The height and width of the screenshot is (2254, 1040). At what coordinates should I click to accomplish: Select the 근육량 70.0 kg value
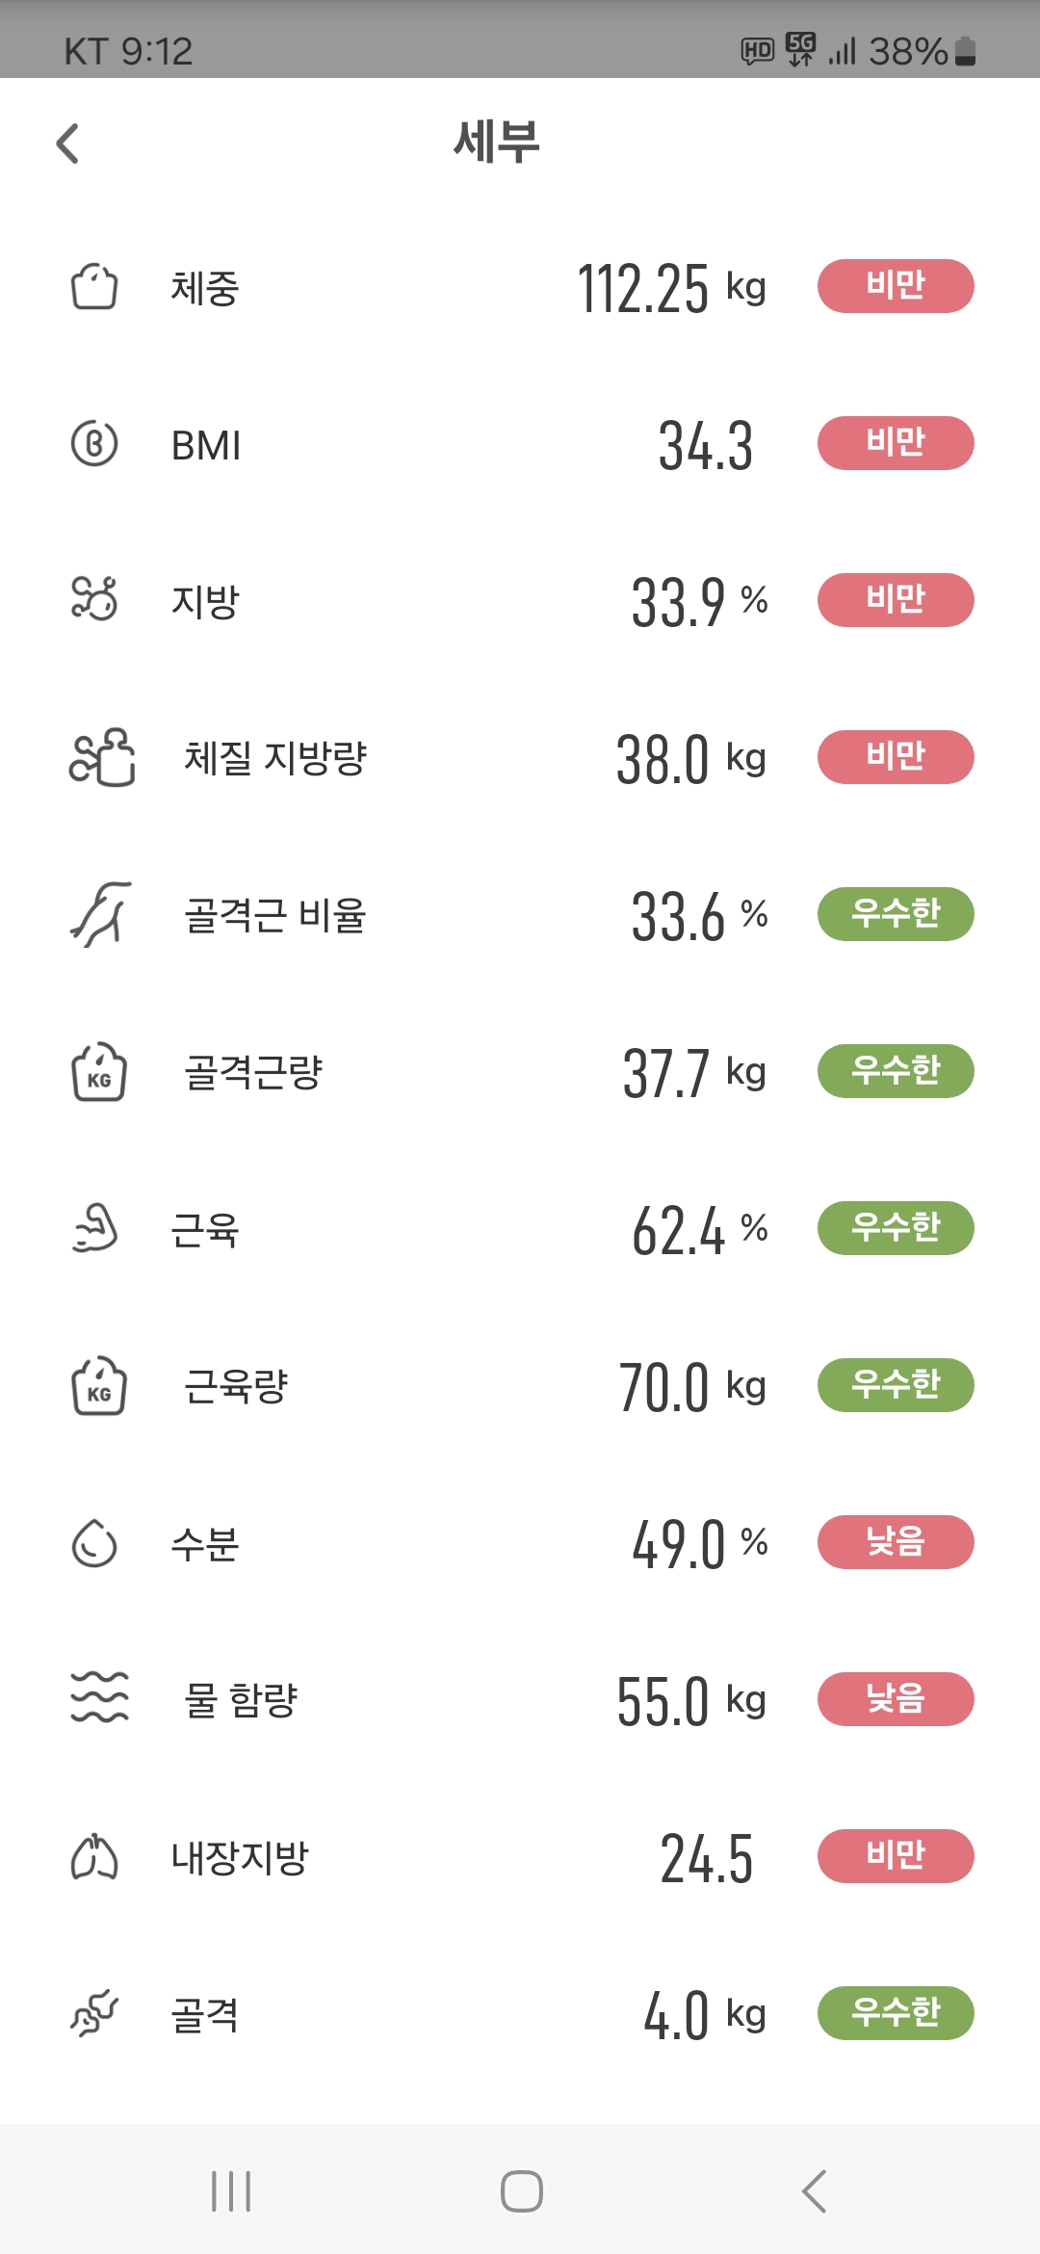[691, 1387]
